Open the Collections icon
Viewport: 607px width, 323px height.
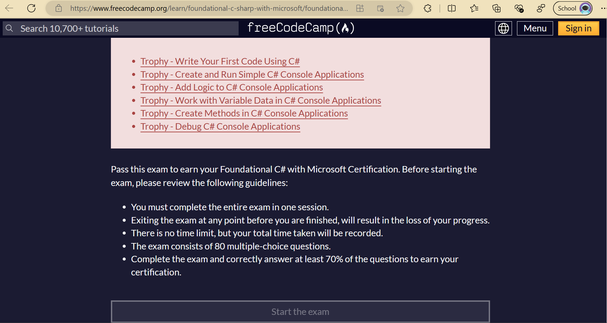pyautogui.click(x=496, y=8)
